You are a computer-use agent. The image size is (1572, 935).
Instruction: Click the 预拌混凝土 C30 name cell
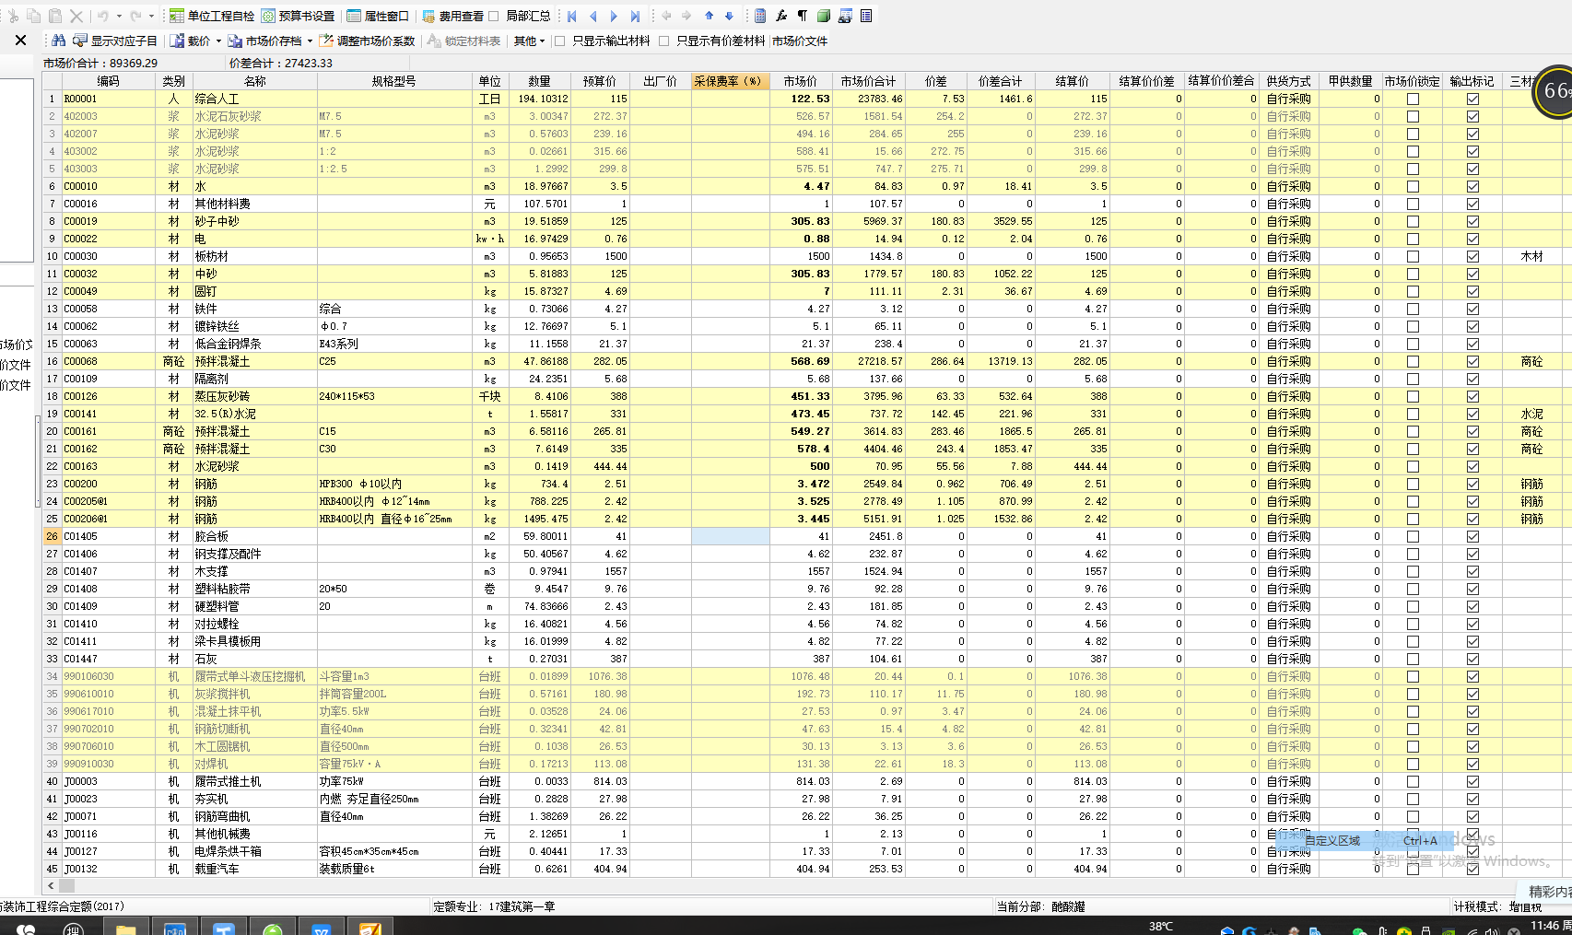click(x=254, y=449)
